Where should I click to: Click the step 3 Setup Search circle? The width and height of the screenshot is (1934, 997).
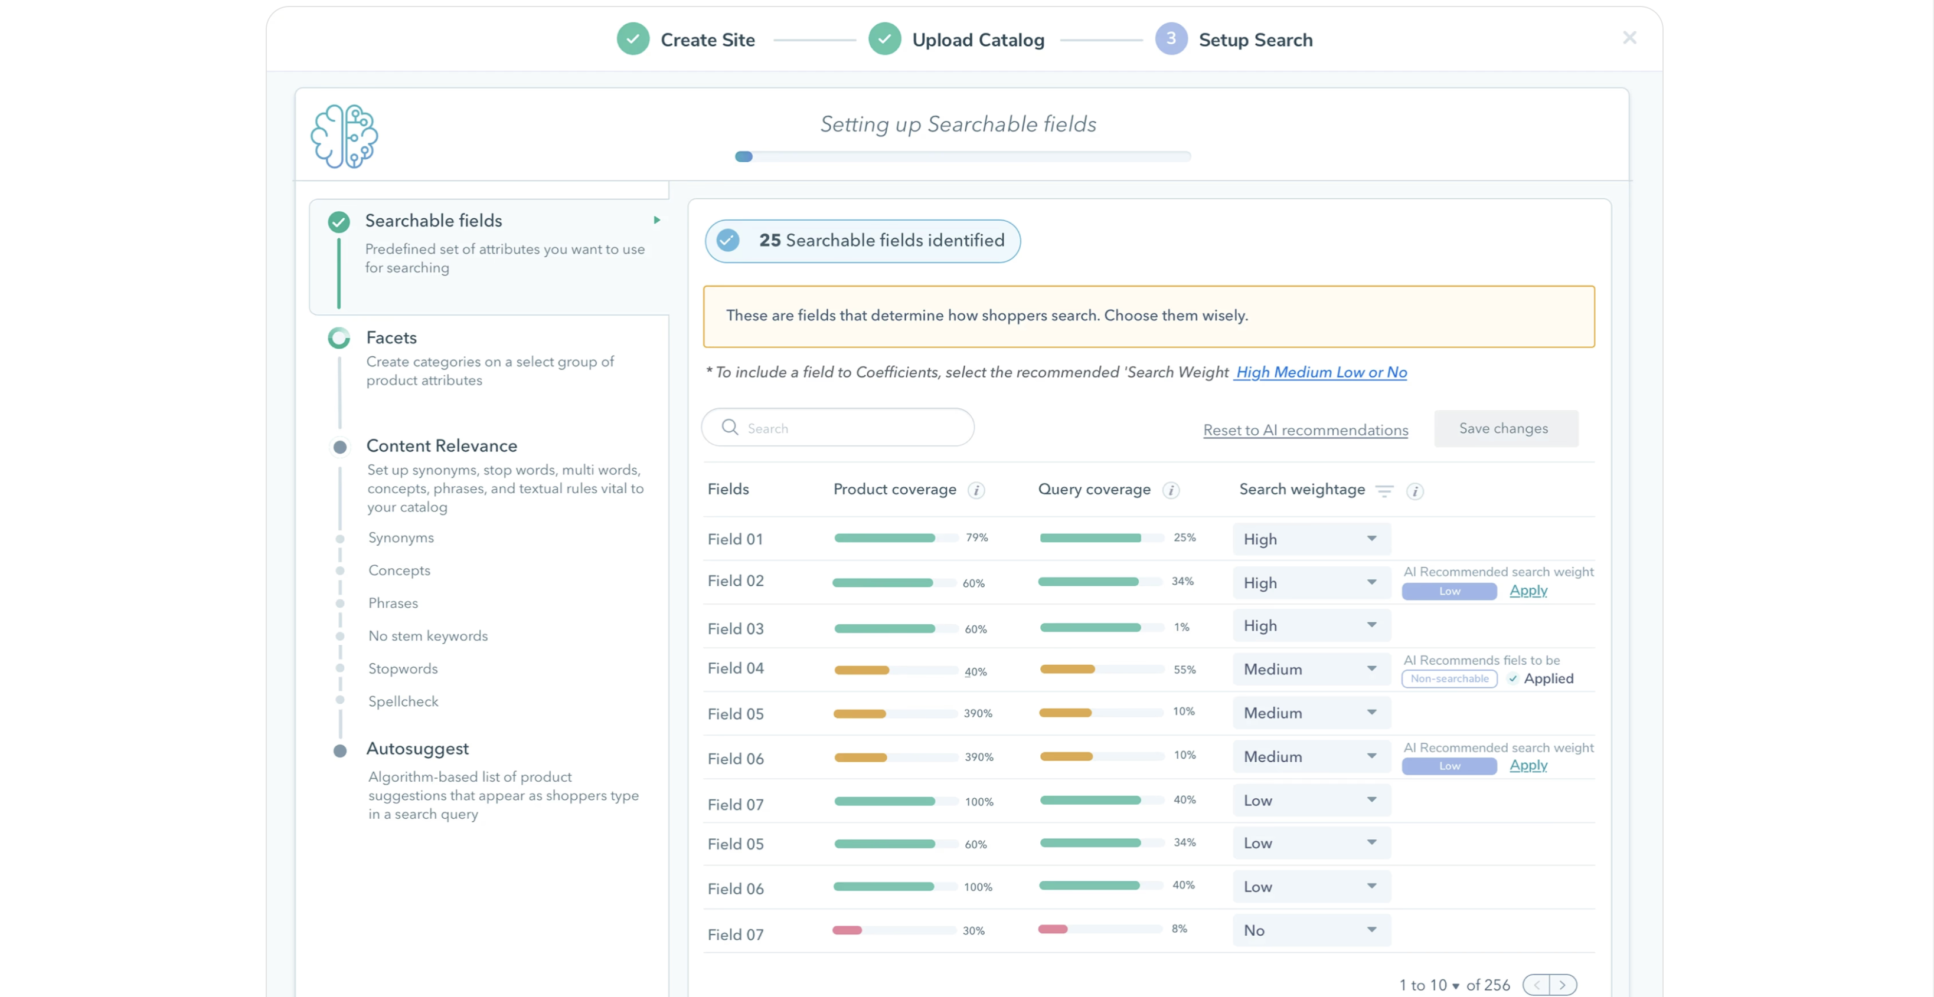coord(1171,39)
